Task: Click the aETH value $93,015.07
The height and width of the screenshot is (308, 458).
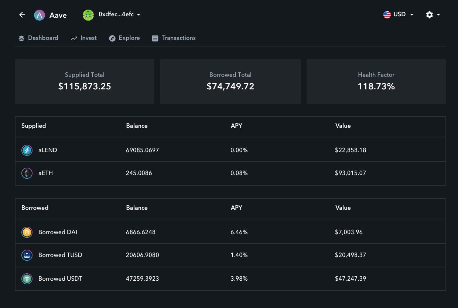Action: [x=351, y=173]
